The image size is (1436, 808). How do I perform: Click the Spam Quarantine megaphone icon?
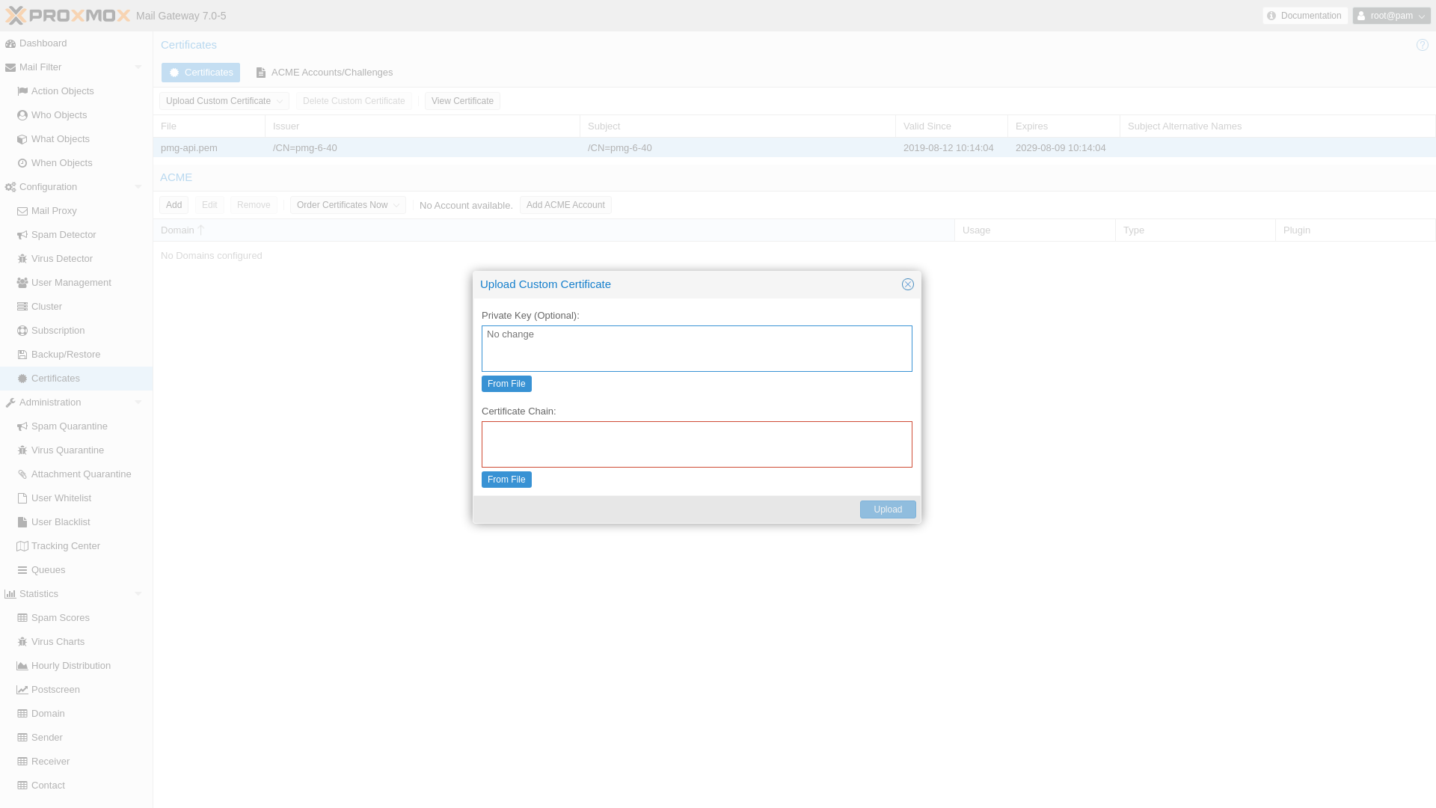click(x=22, y=426)
